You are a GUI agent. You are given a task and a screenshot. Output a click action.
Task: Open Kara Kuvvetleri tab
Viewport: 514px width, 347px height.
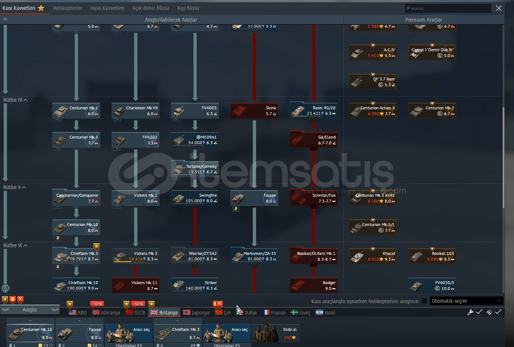pyautogui.click(x=23, y=8)
